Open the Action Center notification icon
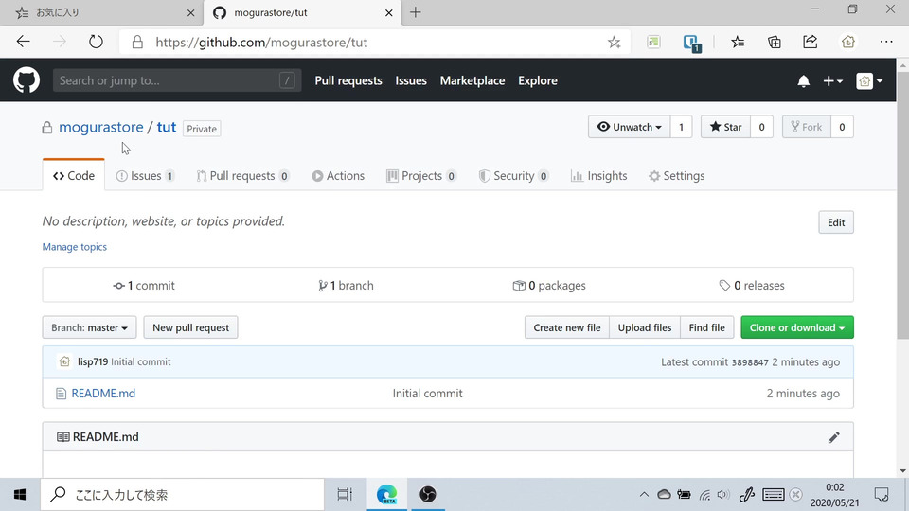 coord(882,495)
